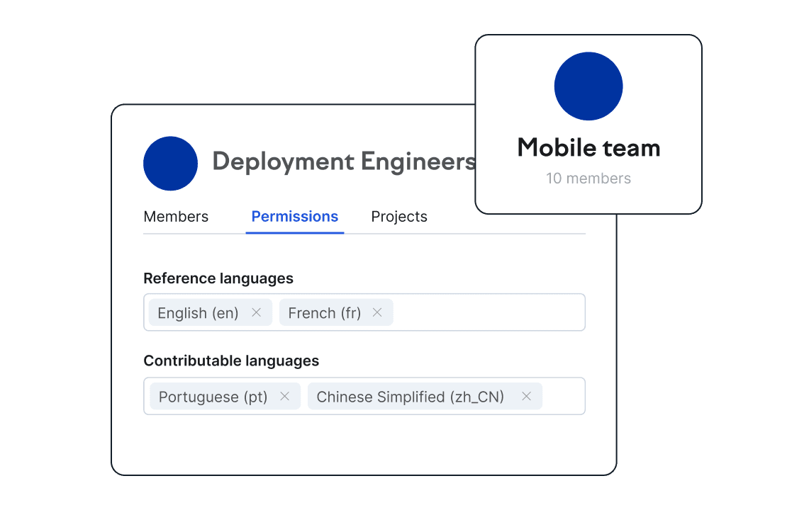Image resolution: width=787 pixels, height=510 pixels.
Task: Switch to the Members tab
Action: (176, 217)
